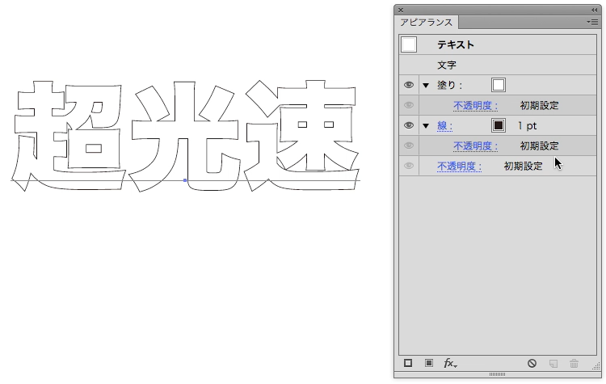Screen dimensions: 606x384
Task: Click the テキスト appearance thumbnail
Action: click(x=409, y=45)
